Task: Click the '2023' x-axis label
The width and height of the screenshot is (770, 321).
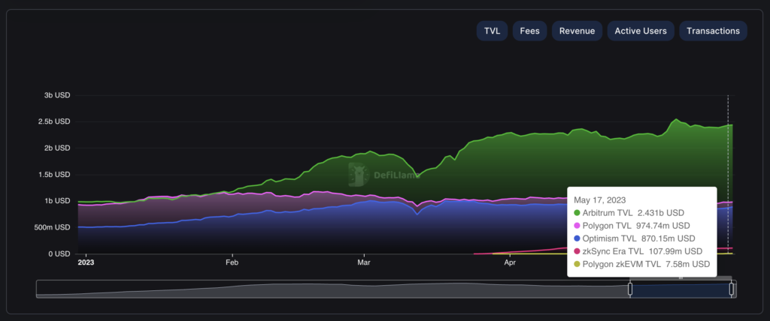Action: tap(86, 262)
